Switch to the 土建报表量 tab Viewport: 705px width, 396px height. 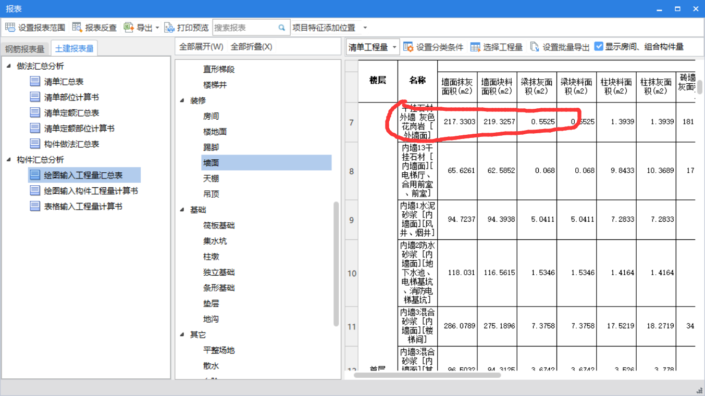74,48
